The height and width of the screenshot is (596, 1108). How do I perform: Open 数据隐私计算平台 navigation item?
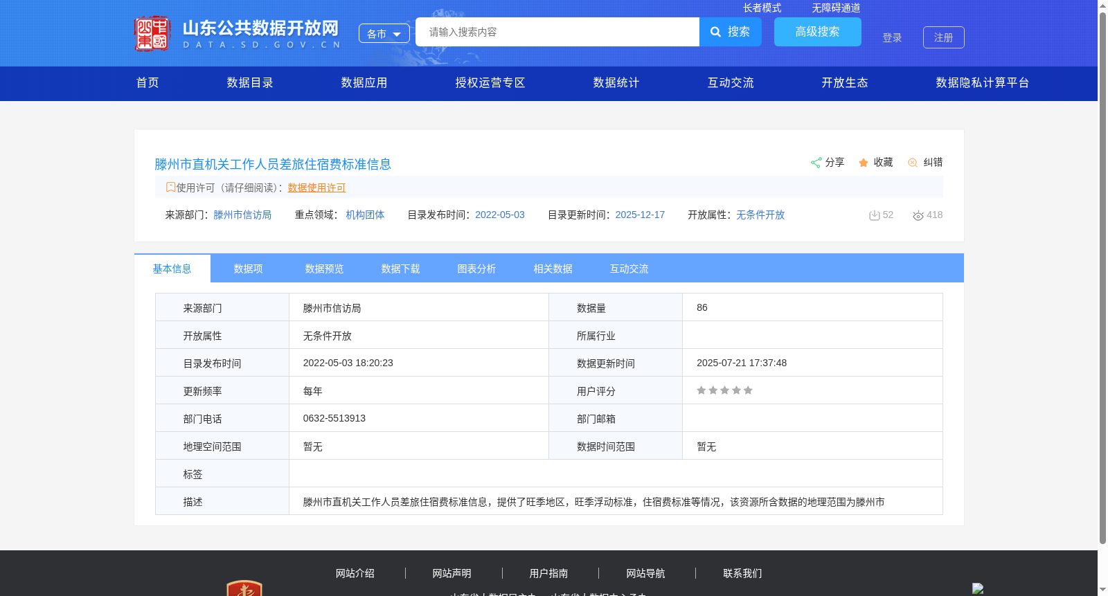click(983, 83)
